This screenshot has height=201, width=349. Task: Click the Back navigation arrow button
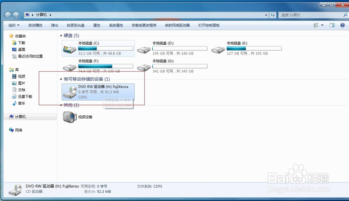pyautogui.click(x=8, y=15)
